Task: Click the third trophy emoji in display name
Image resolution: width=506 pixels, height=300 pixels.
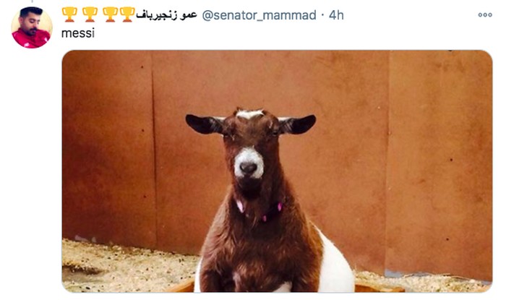Action: [x=110, y=14]
